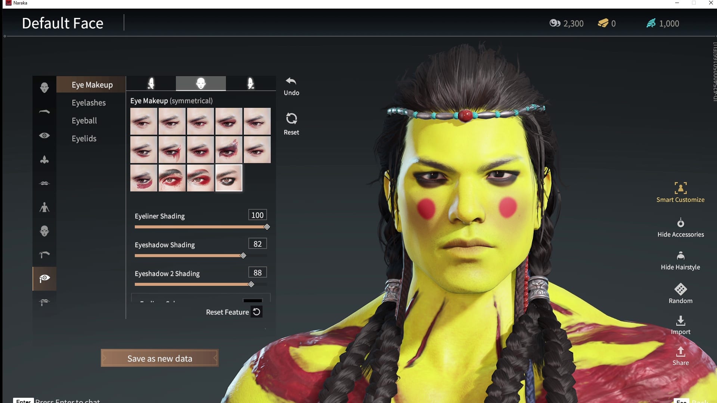Click the eye/iris customization icon

coord(44,135)
